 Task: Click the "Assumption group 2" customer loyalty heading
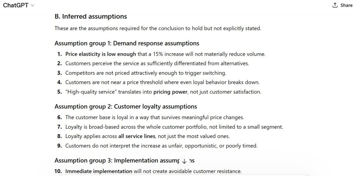(126, 106)
